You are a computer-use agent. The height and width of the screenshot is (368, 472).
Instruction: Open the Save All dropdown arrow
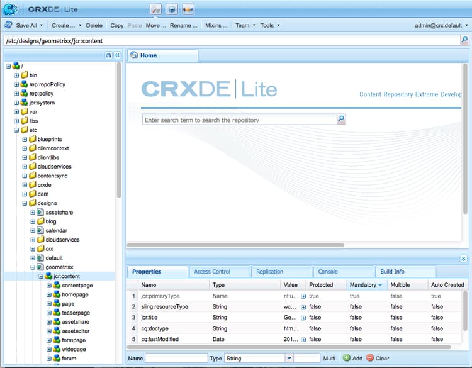(42, 25)
